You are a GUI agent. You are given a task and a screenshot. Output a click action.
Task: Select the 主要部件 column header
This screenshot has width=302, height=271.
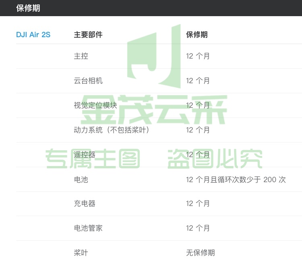(x=88, y=35)
